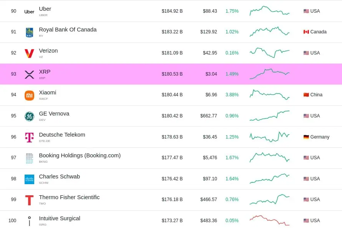Open the GE Vernova company link
The image size is (342, 231).
click(54, 114)
